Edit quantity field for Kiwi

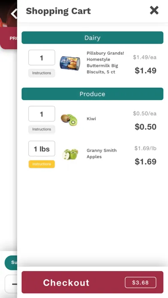pos(42,114)
